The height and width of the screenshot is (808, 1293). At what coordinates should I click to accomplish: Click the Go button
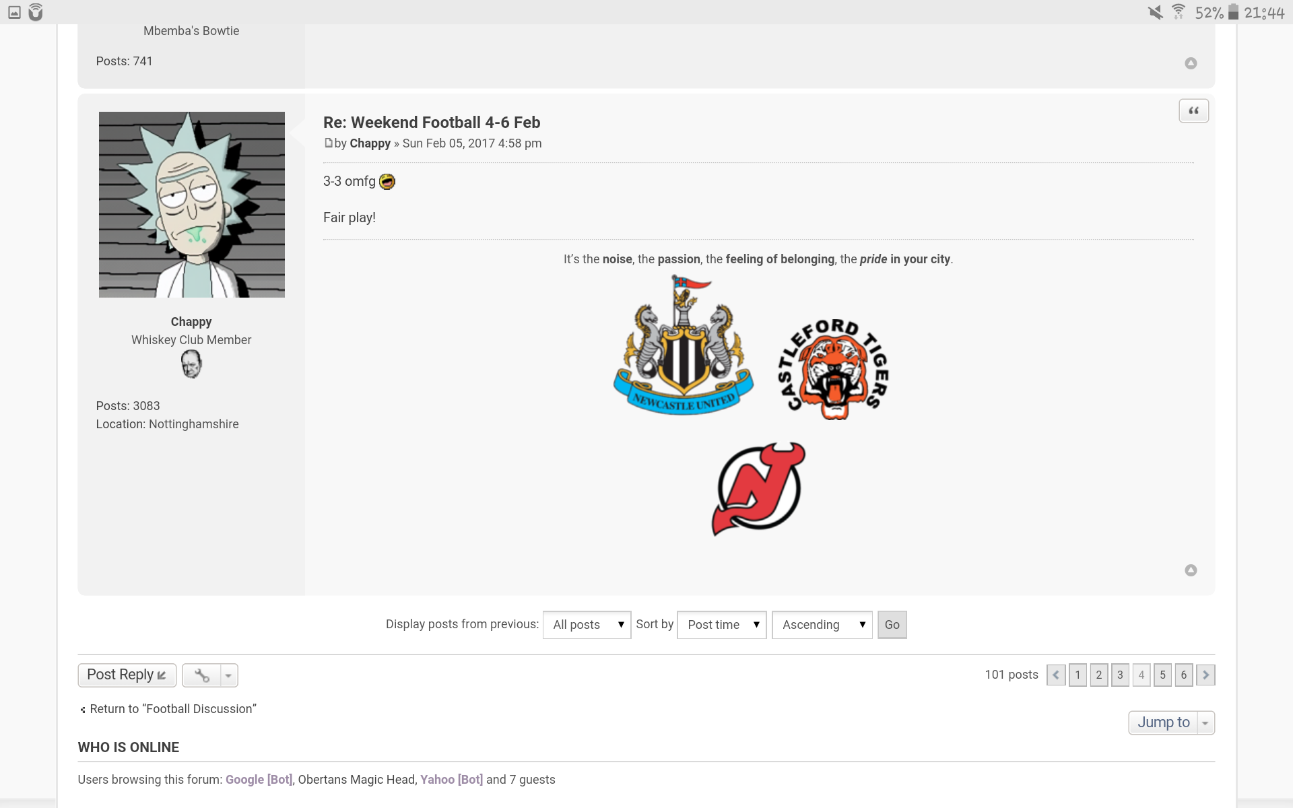[x=892, y=625]
